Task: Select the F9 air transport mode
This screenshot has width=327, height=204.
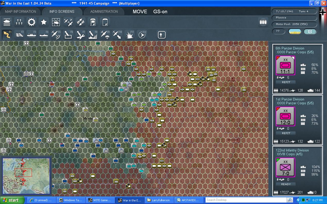Action: tap(105, 34)
